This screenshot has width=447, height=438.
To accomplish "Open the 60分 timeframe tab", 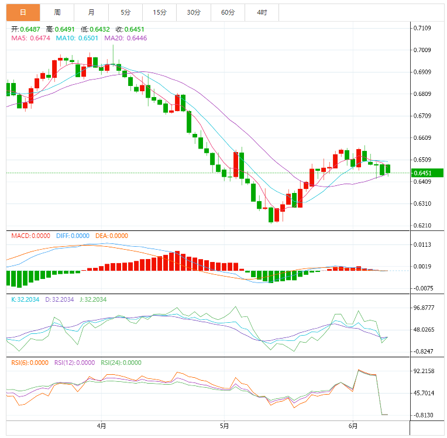I will tap(228, 12).
